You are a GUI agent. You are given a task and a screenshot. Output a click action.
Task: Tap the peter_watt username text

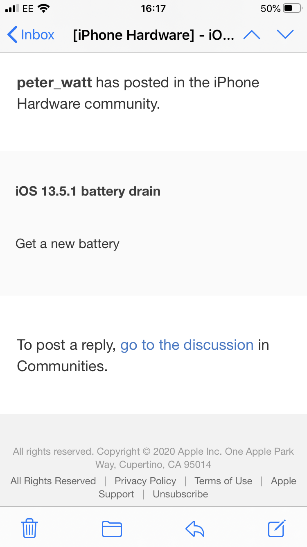(54, 83)
